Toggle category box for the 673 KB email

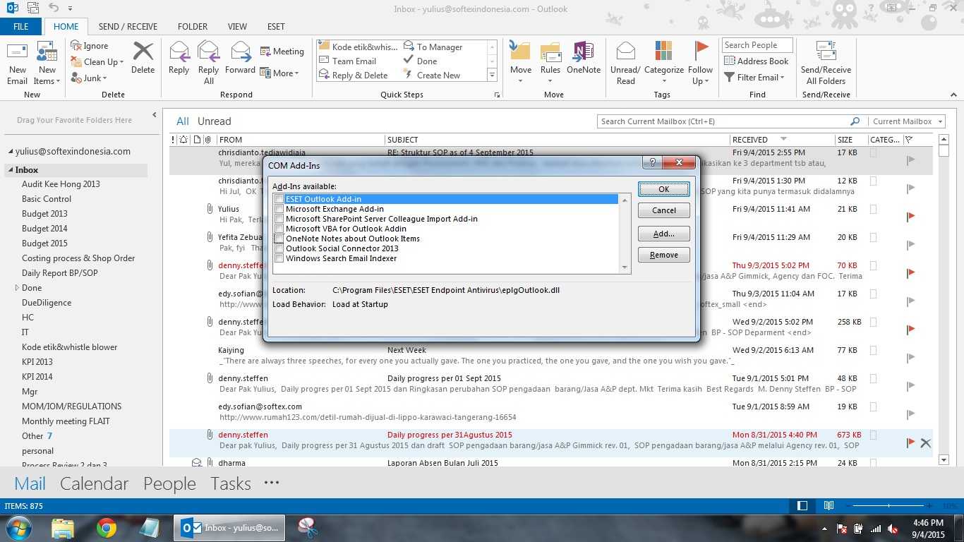[874, 435]
